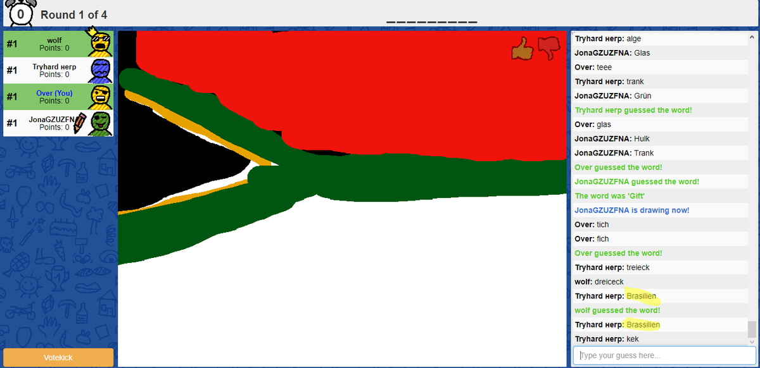The height and width of the screenshot is (368, 760).
Task: Click 'JonaGZUZFNA is drawing now!' message
Action: pyautogui.click(x=631, y=210)
